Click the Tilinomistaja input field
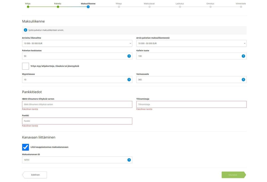The width and height of the screenshot is (267, 182). tap(191, 104)
